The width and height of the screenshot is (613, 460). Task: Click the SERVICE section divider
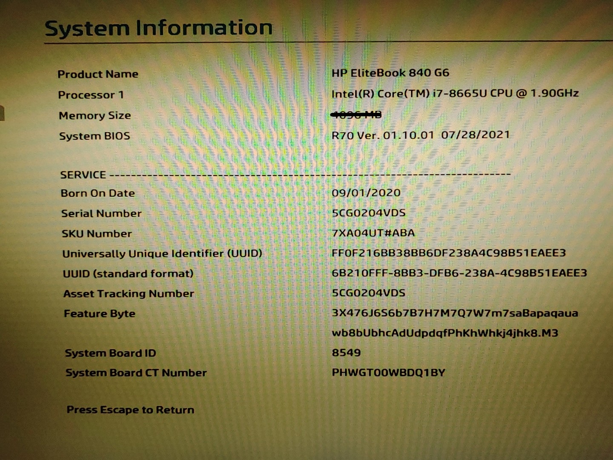point(284,174)
